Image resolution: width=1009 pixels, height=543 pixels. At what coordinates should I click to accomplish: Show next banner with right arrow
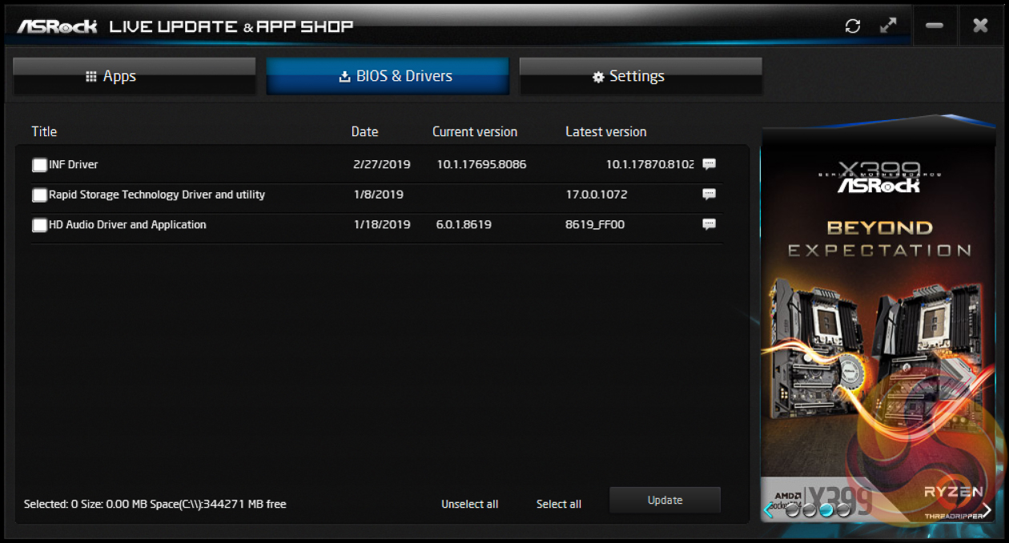[987, 510]
